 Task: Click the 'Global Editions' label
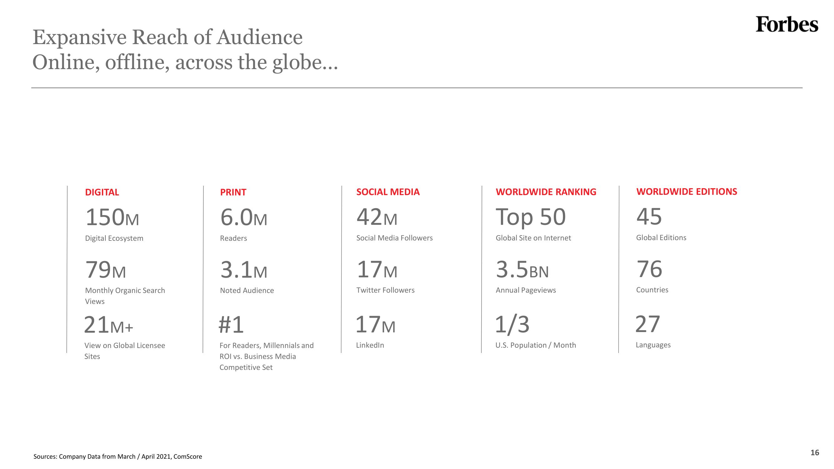tap(661, 238)
